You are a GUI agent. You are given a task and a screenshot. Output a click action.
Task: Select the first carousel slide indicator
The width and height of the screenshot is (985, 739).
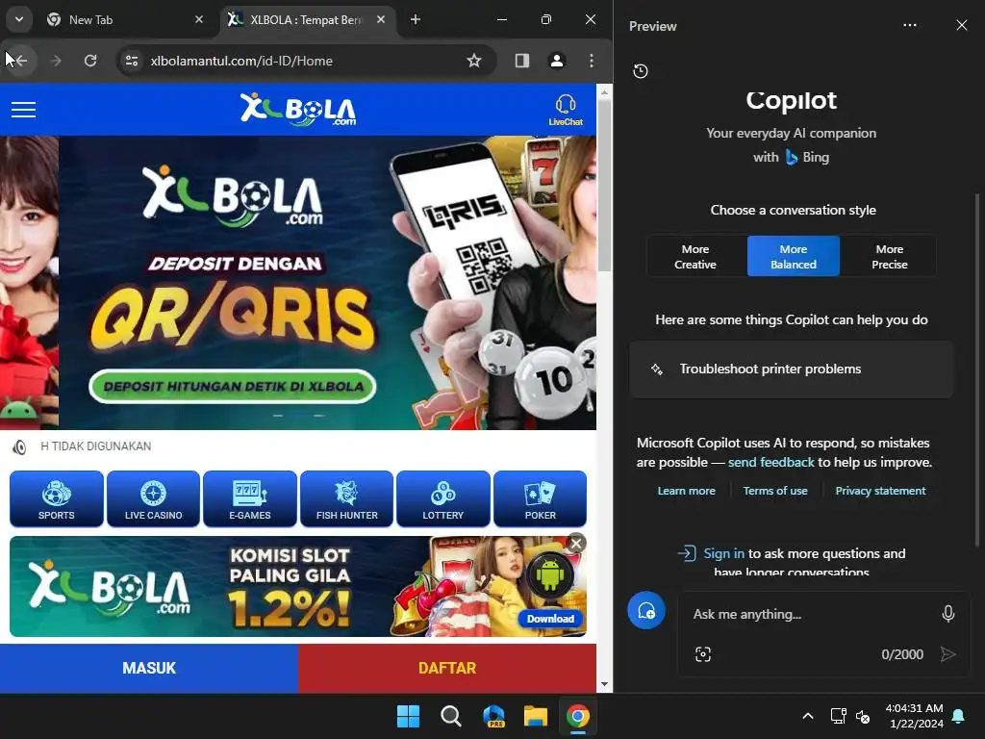click(x=278, y=416)
